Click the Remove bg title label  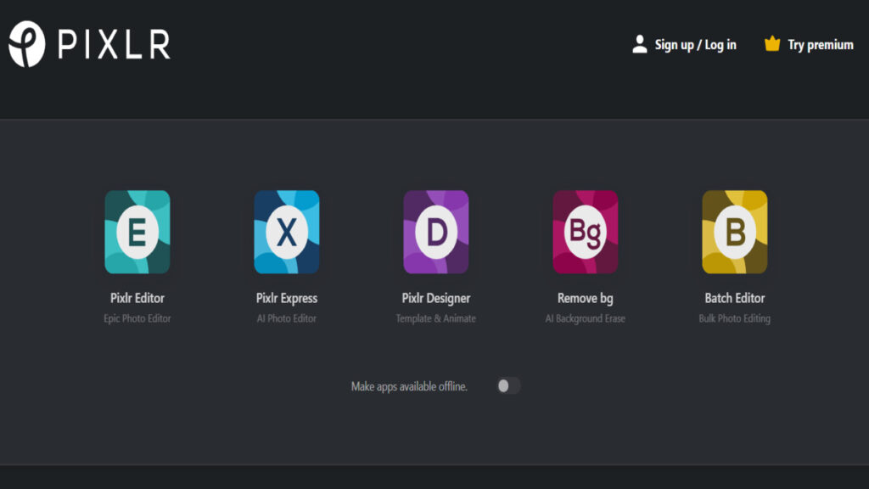point(586,298)
